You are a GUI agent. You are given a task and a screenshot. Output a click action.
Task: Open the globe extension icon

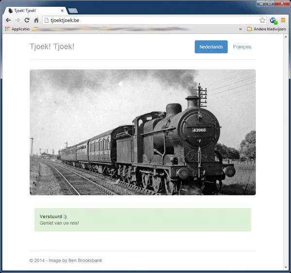tap(274, 20)
